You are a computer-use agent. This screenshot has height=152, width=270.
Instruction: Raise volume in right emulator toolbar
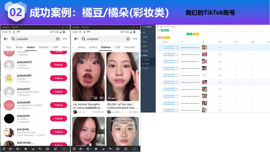[89, 149]
